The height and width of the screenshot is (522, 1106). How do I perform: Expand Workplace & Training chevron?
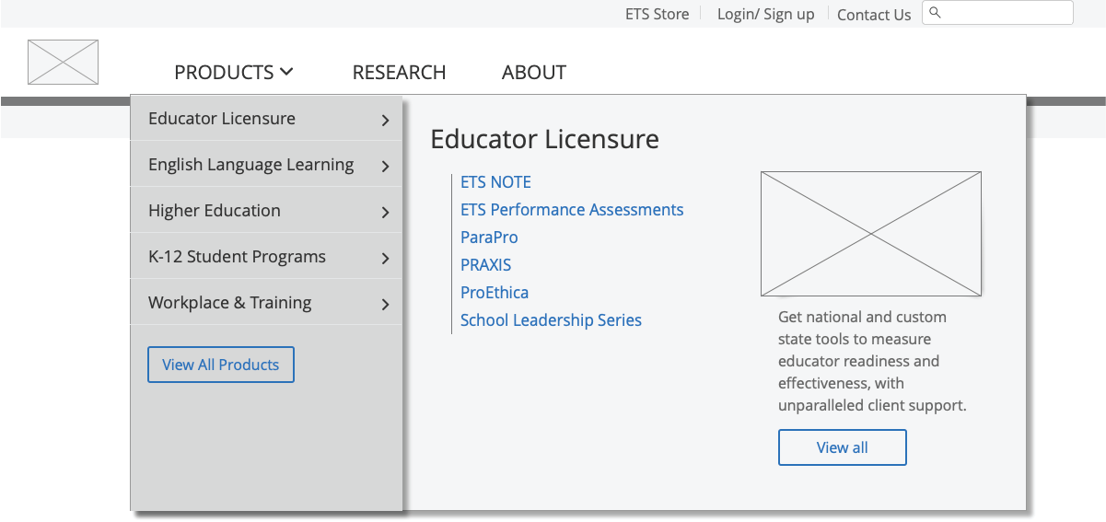coord(385,304)
